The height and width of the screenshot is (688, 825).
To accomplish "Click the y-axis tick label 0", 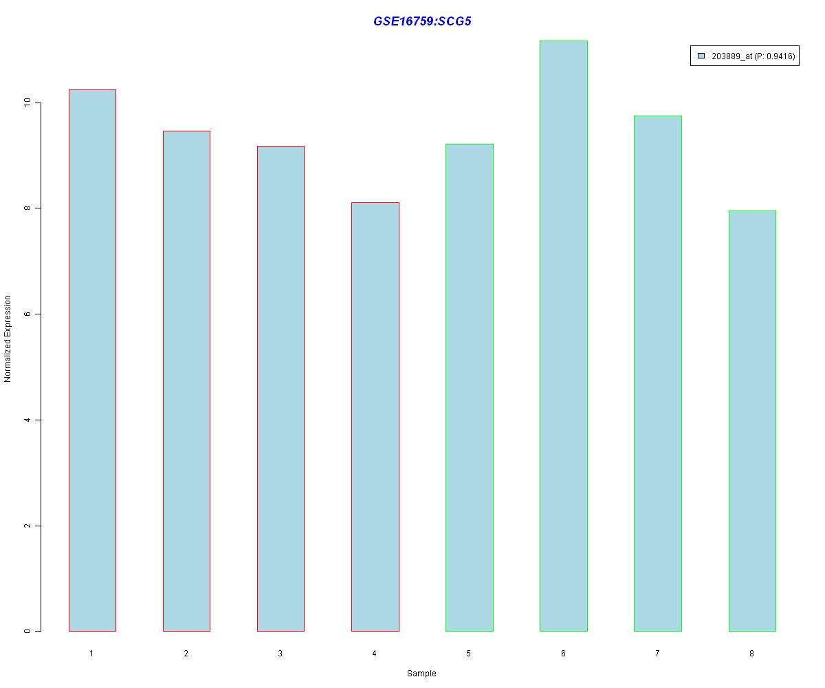I will (27, 631).
